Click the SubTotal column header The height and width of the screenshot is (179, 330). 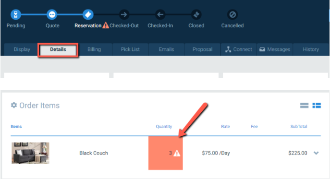pyautogui.click(x=299, y=127)
